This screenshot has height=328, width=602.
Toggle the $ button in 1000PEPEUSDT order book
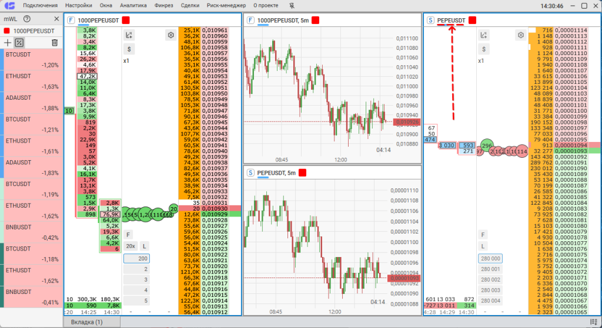pyautogui.click(x=129, y=49)
